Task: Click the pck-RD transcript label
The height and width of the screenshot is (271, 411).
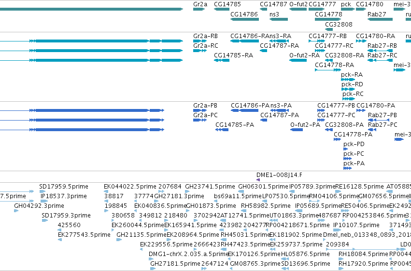Action: tap(352, 84)
